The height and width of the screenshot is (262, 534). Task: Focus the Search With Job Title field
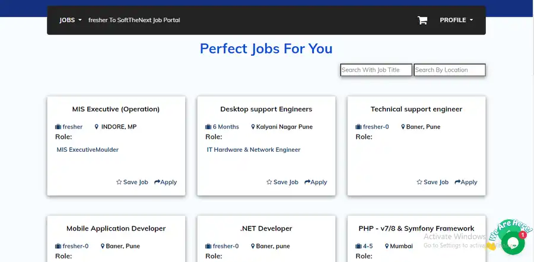tap(376, 70)
